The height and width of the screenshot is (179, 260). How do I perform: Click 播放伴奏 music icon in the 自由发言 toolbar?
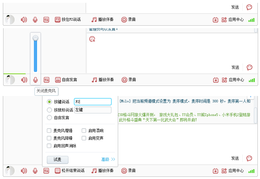[94, 80]
